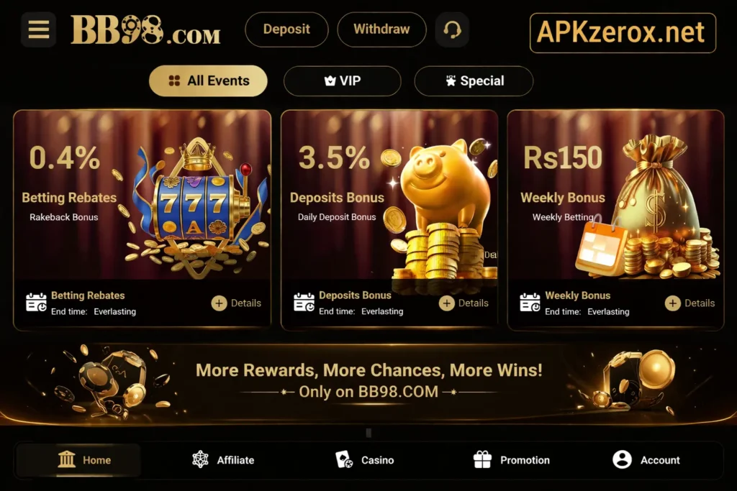Switch to the VIP tab
Viewport: 737px width, 491px height.
(x=342, y=81)
